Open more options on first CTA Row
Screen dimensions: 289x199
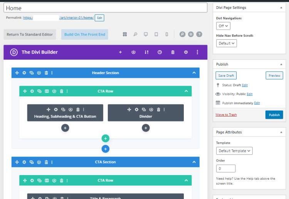coord(67,91)
